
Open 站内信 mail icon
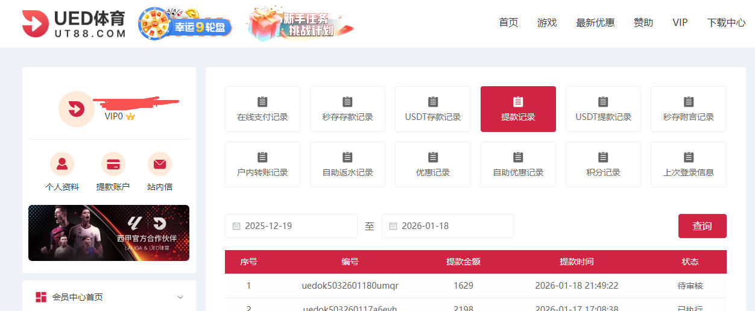click(160, 164)
